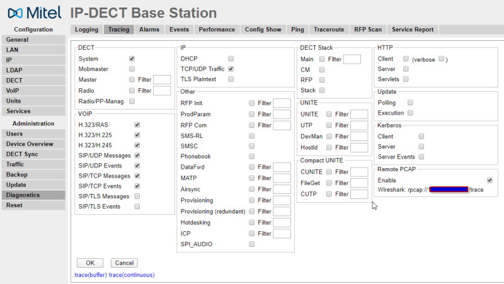Open the Config Show tab

point(263,30)
